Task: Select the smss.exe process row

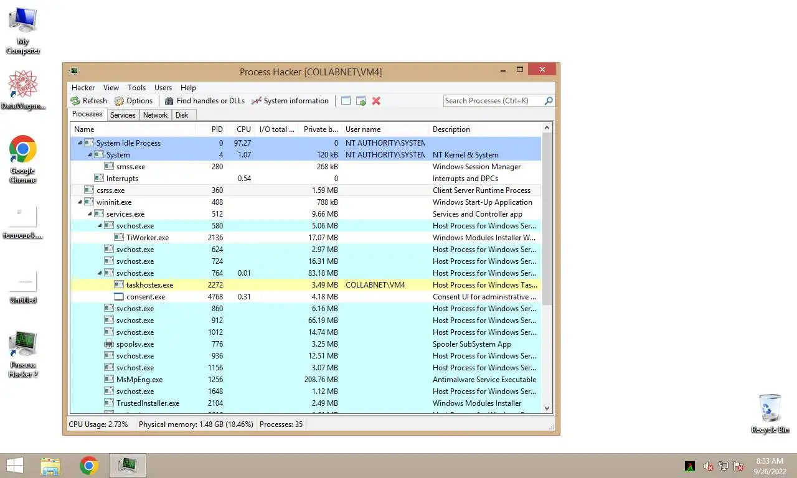Action: point(306,167)
